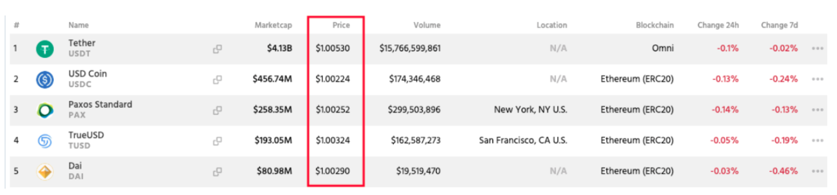This screenshot has height=195, width=837.
Task: Click the San Francisco, CA U.S. location
Action: [523, 141]
